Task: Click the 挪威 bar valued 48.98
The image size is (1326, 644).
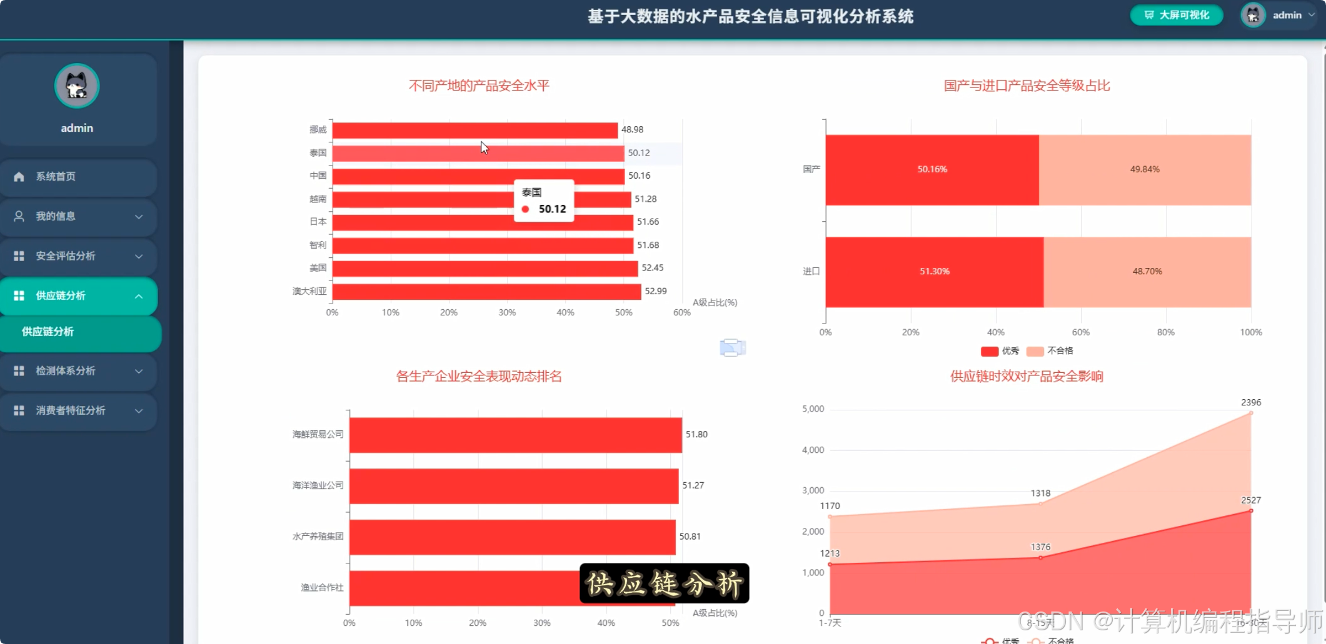Action: tap(475, 131)
